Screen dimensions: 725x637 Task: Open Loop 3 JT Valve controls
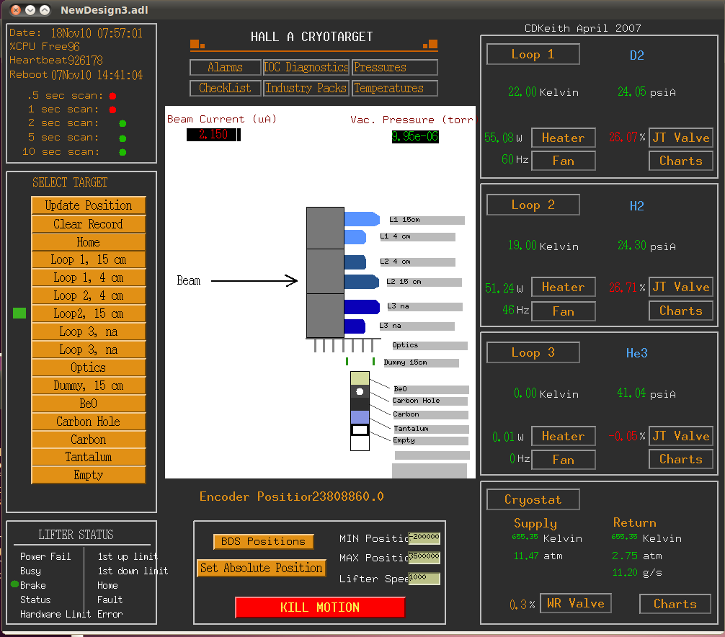pyautogui.click(x=680, y=436)
